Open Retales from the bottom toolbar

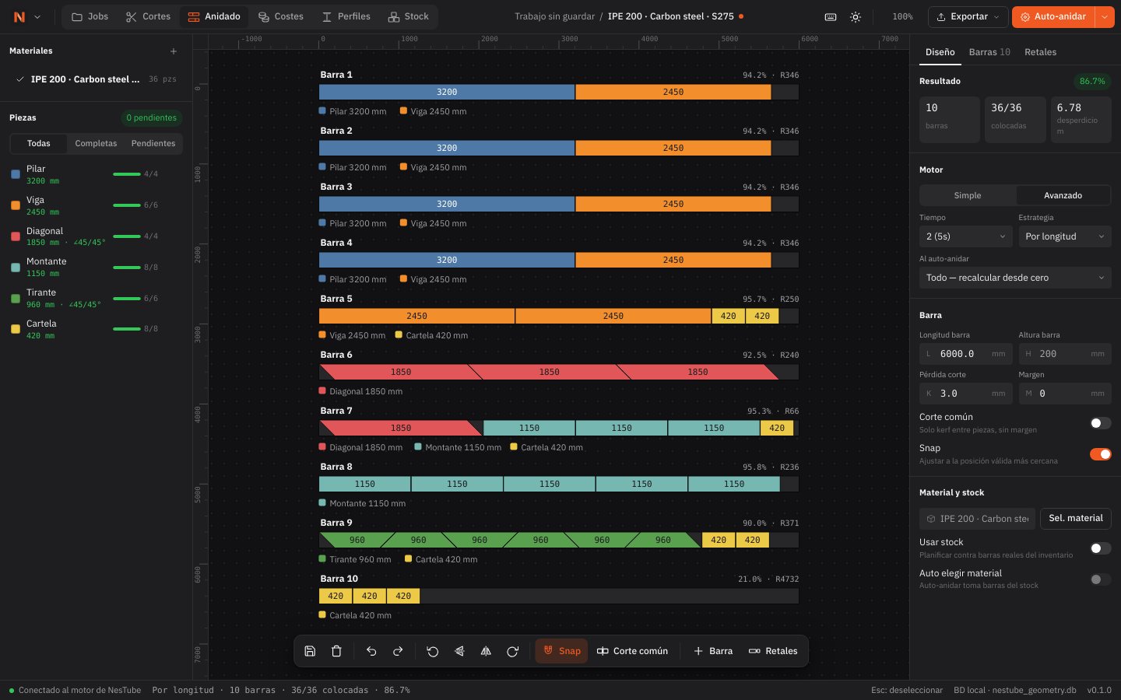773,651
